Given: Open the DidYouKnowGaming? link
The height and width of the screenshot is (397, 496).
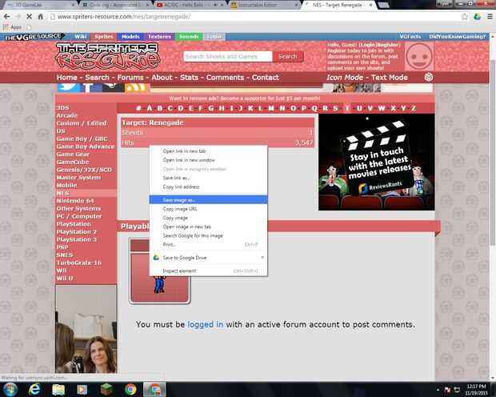Looking at the screenshot, I should coord(457,37).
